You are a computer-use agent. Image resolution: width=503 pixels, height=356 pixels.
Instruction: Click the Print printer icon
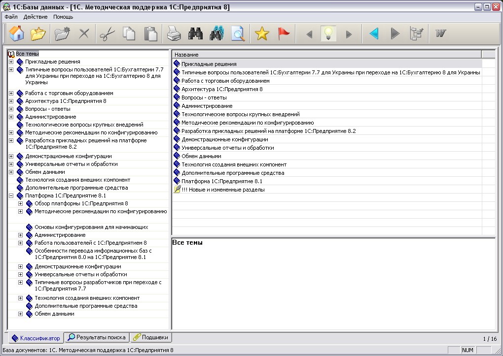click(x=174, y=33)
